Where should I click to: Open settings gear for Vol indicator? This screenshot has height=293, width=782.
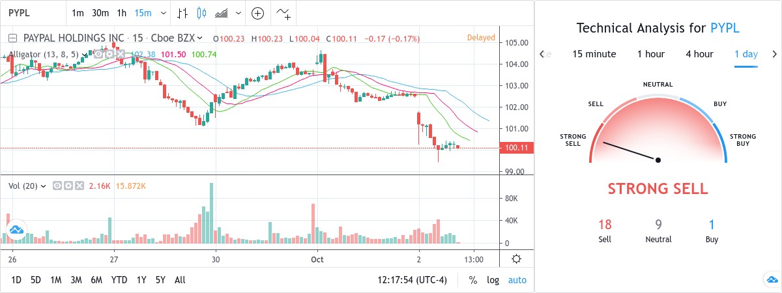coord(68,186)
